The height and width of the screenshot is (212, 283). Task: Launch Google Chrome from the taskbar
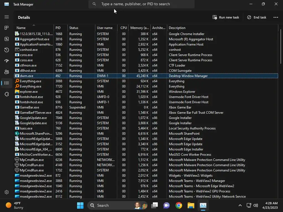(179, 205)
